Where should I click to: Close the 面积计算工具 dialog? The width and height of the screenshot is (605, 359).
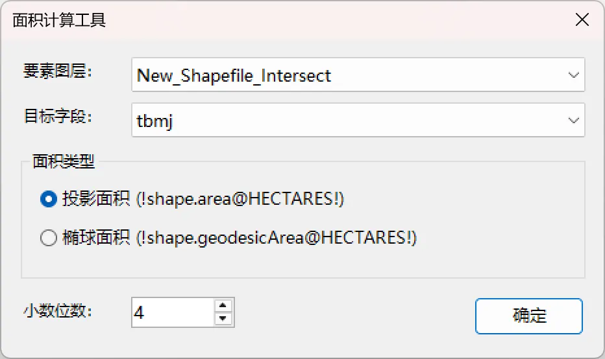[x=582, y=19]
